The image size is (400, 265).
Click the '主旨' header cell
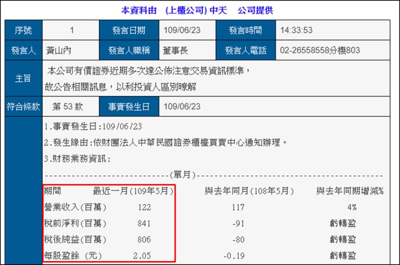(23, 78)
